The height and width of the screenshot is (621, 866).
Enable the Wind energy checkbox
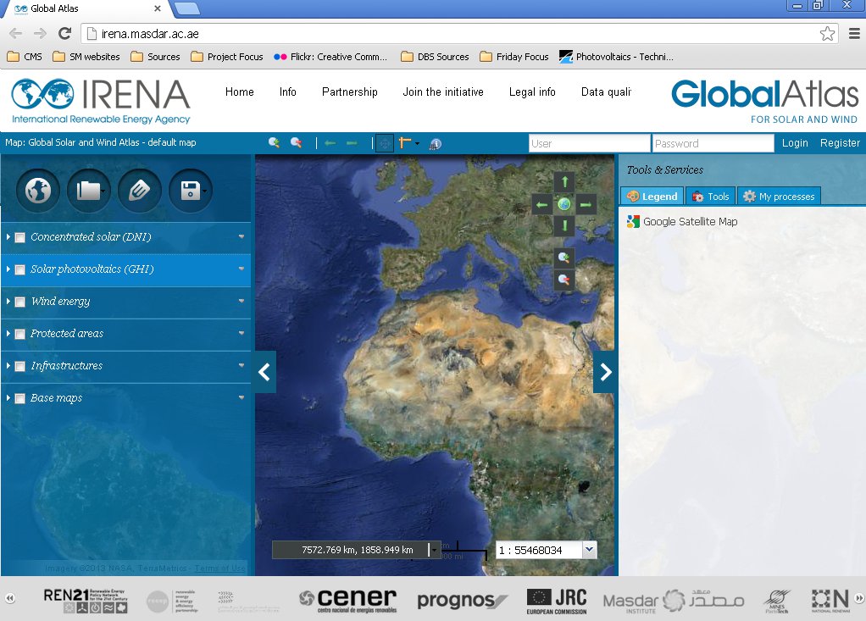tap(19, 302)
